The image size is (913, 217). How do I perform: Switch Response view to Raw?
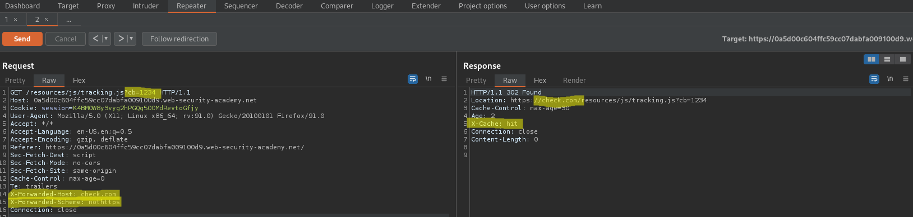(x=510, y=80)
